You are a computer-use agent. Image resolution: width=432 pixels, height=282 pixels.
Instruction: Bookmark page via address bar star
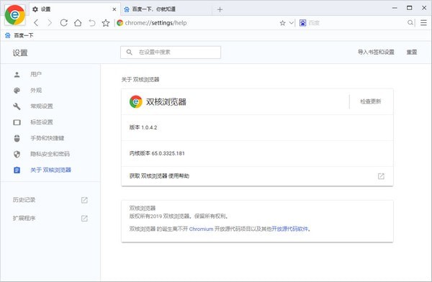tap(282, 23)
